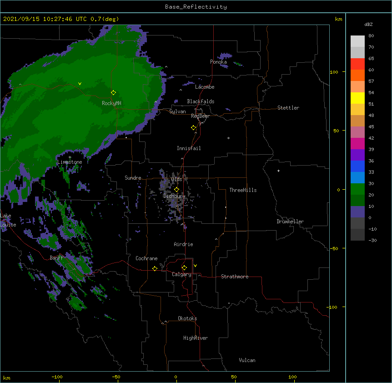Screen dimensions: 392x383
Task: Click the yellow V marker northwest of RockyMH
Action: coord(80,84)
